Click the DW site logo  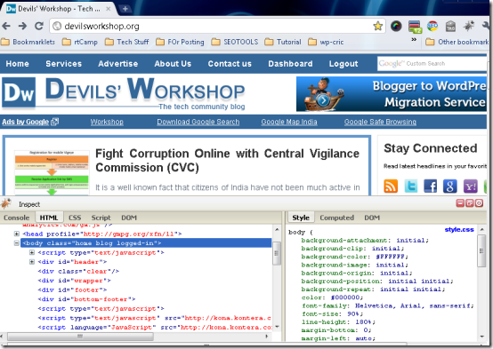(19, 93)
